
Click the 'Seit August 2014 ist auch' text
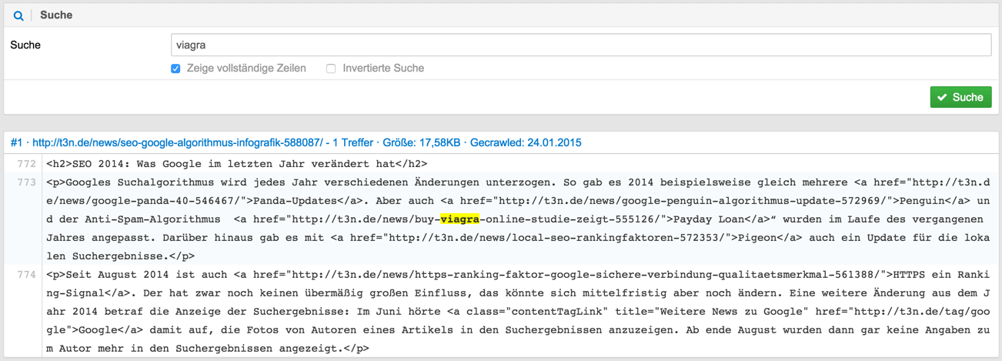tap(145, 275)
